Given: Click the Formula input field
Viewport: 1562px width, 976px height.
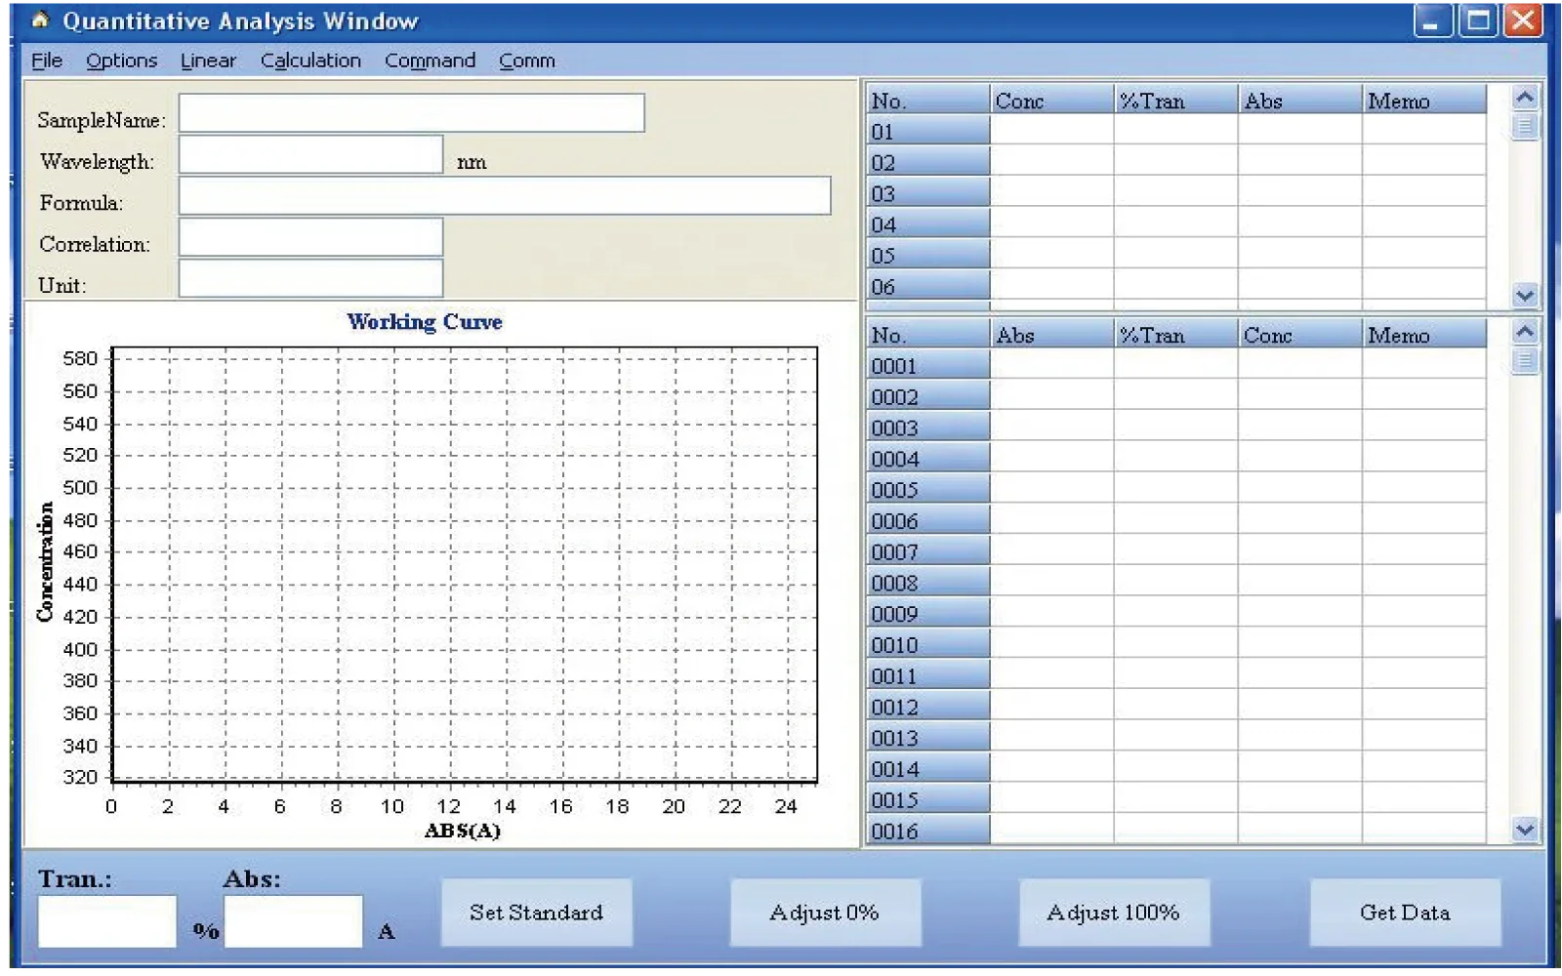Looking at the screenshot, I should [x=505, y=195].
